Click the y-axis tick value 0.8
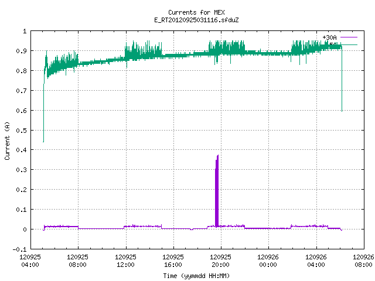The image size is (375, 281). coord(21,71)
